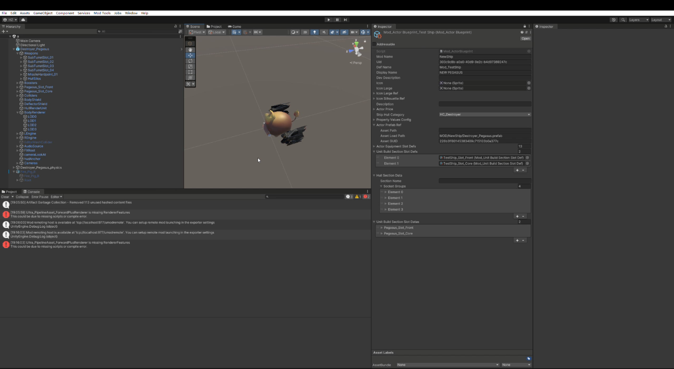The height and width of the screenshot is (369, 674).
Task: Select the Rotate tool in scene toolbar
Action: pos(190,61)
